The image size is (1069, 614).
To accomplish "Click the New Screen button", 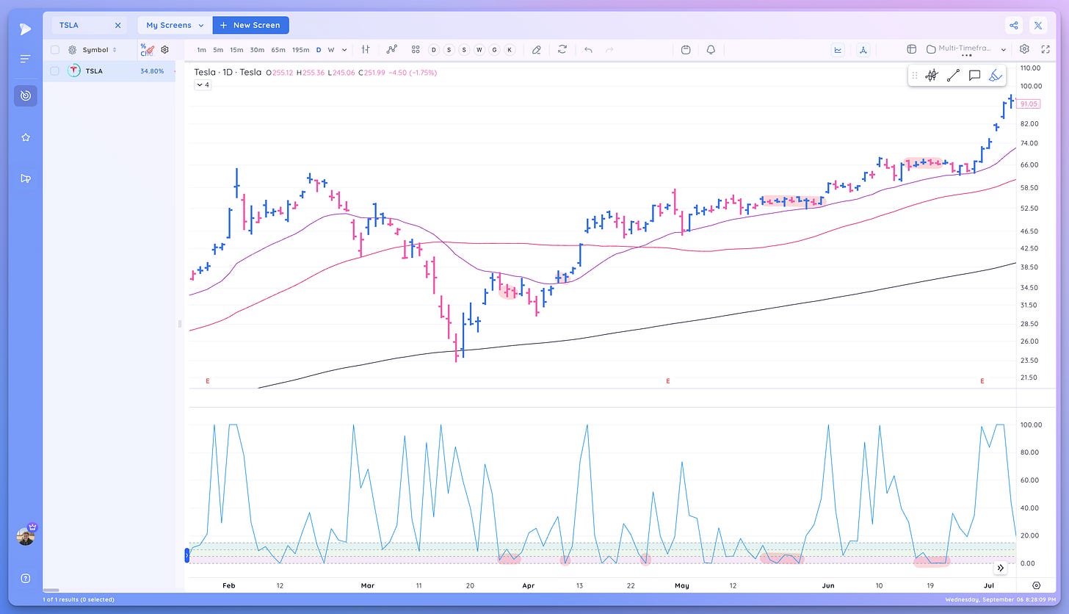I will coord(250,24).
